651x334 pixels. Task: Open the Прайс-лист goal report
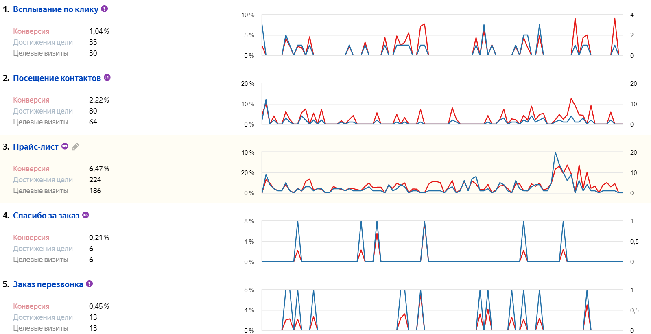(x=36, y=147)
